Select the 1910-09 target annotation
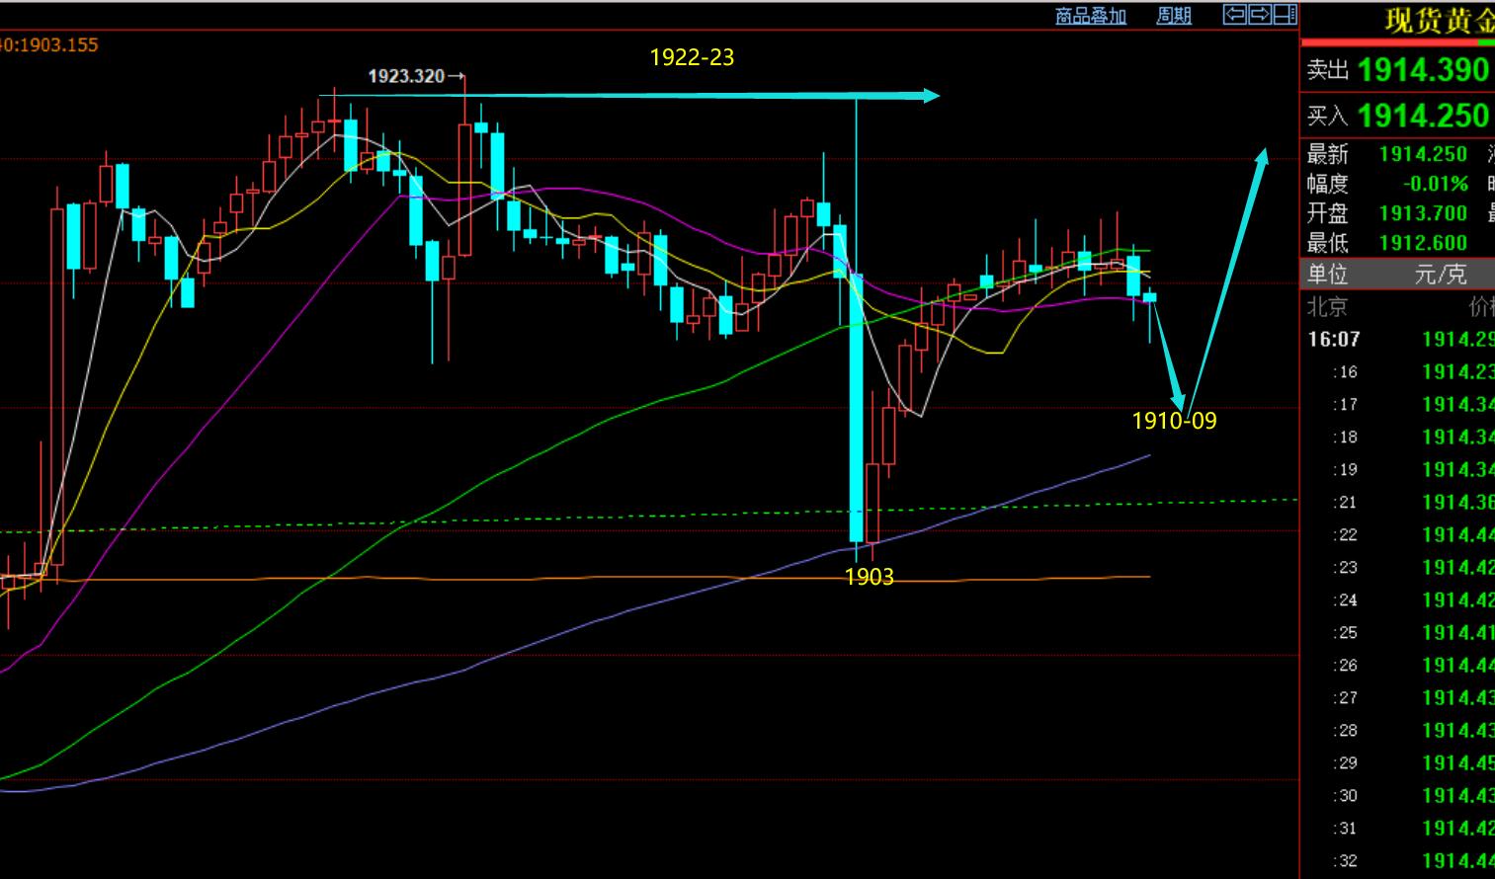 [1174, 421]
